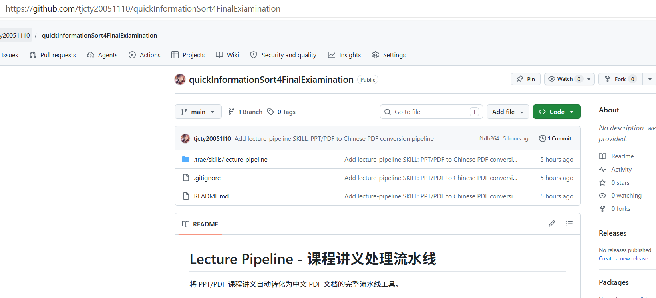Viewport: 656px width, 298px height.
Task: Click the commit author avatar
Action: coord(185,138)
